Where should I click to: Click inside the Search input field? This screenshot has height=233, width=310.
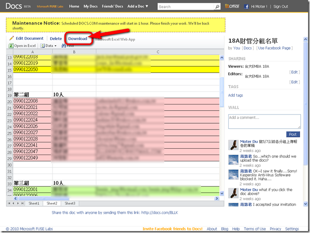pyautogui.click(x=186, y=7)
